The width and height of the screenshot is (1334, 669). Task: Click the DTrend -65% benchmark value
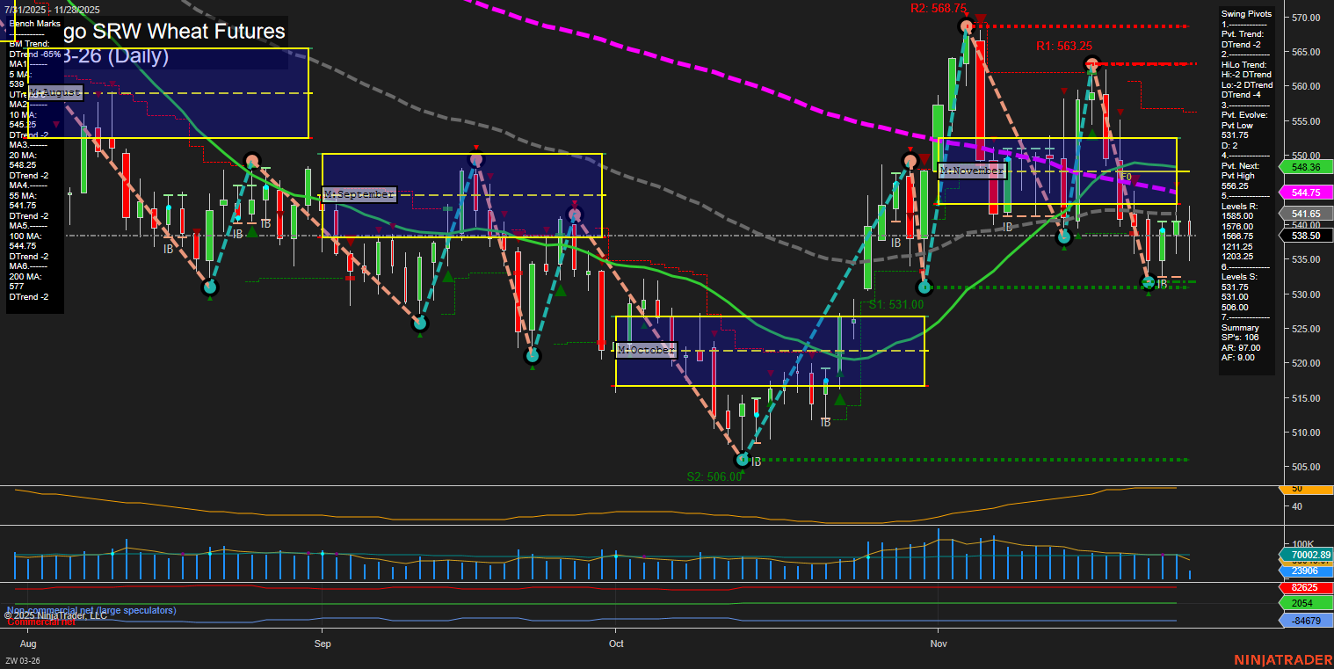34,55
